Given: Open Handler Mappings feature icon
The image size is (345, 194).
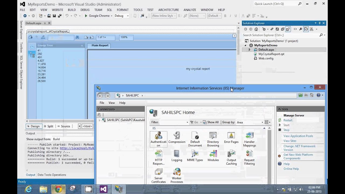Looking at the screenshot, I should [x=250, y=139].
